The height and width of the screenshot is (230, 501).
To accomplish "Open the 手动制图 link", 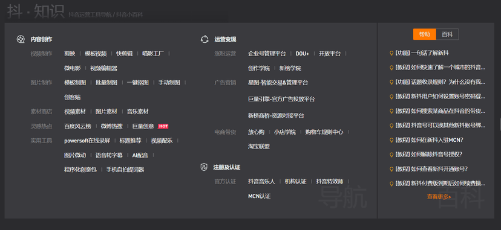I will (x=169, y=83).
